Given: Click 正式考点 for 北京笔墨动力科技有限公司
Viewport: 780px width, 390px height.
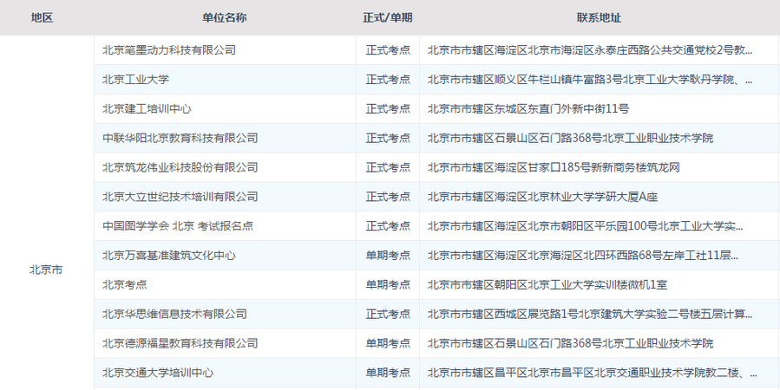Looking at the screenshot, I should click(x=388, y=50).
